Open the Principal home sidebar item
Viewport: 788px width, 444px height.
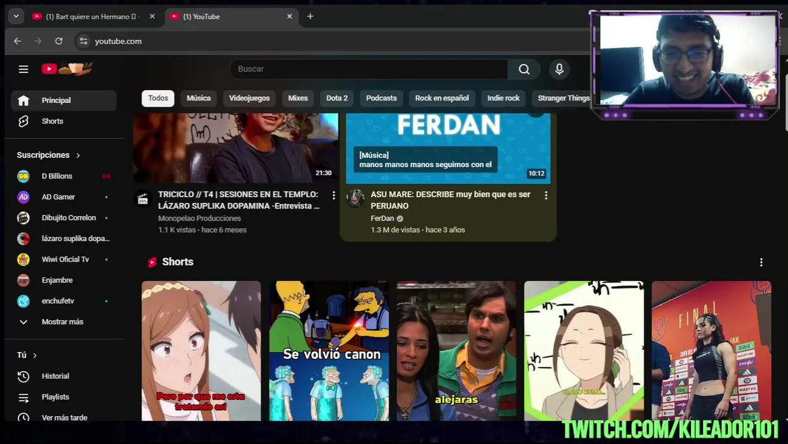point(64,101)
